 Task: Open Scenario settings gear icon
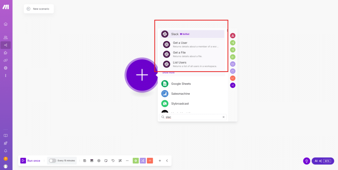[x=99, y=160]
